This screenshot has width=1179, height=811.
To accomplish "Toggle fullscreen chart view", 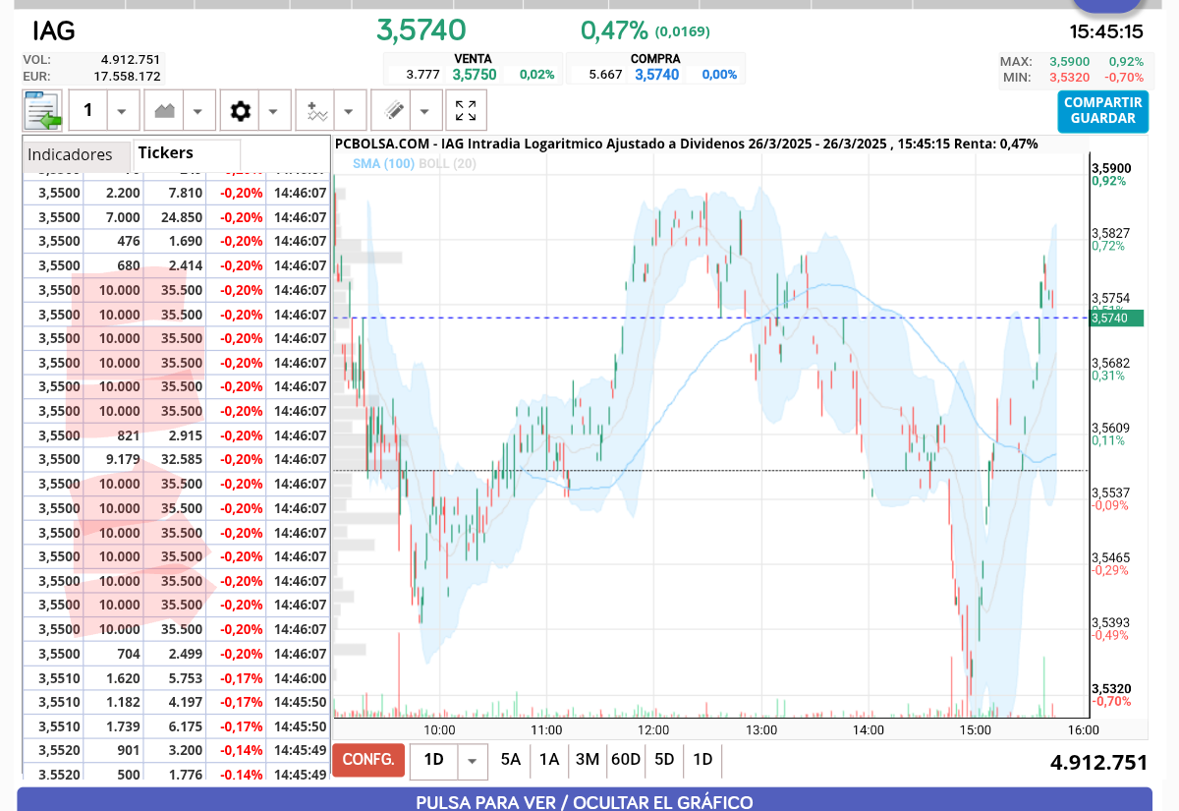I will click(x=466, y=110).
